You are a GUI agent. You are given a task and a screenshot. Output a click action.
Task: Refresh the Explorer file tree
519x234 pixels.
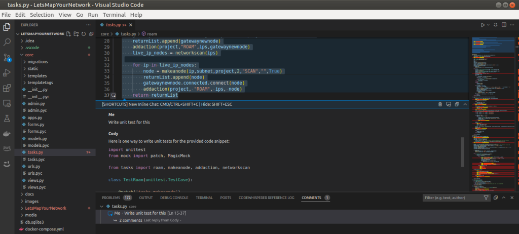pos(84,34)
